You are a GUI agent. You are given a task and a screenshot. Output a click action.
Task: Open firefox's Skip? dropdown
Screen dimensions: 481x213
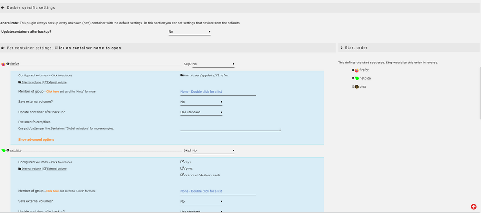[x=214, y=64]
